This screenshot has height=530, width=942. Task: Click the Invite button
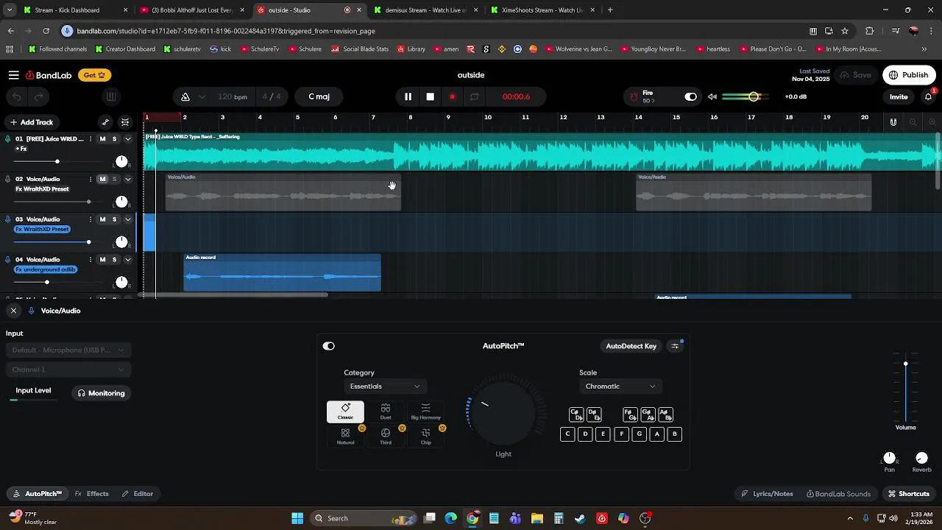coord(899,96)
